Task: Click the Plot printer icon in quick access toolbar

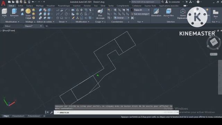Action: coord(29,2)
